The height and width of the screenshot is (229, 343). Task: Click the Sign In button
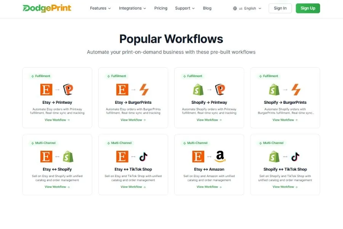point(280,8)
